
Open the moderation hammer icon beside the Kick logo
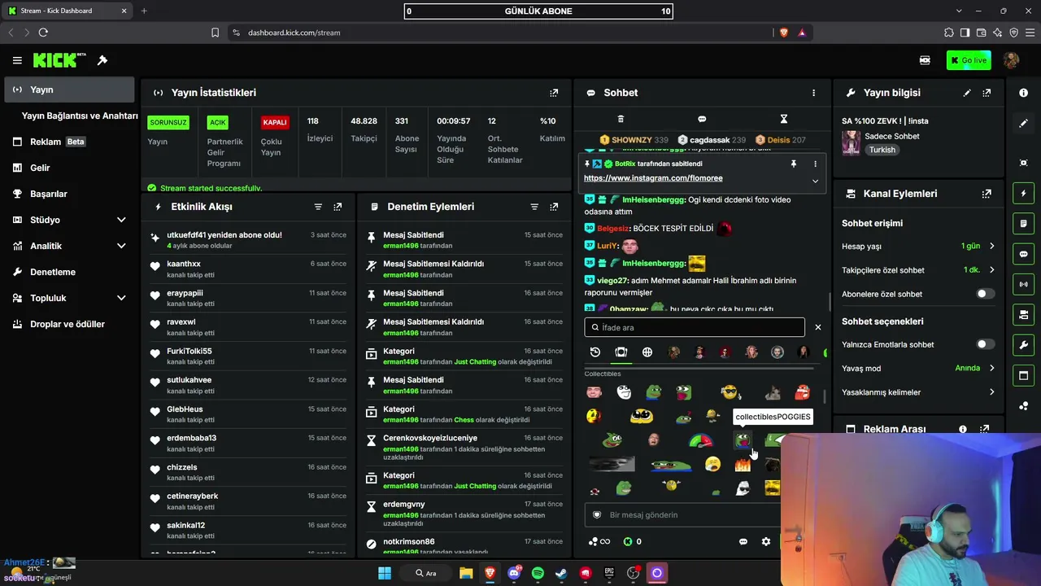click(x=102, y=60)
